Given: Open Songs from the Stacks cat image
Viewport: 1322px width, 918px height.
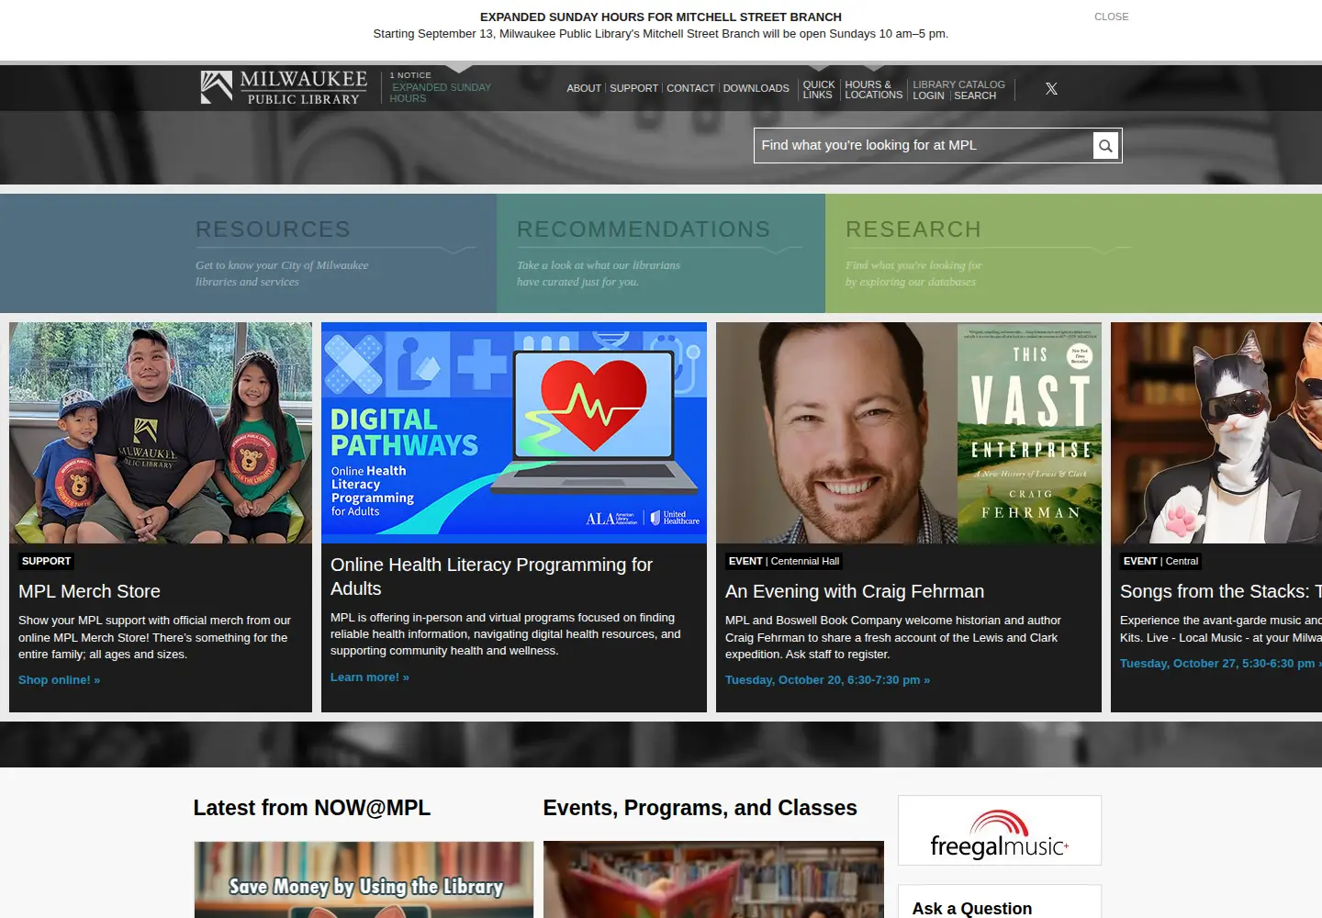Looking at the screenshot, I should [x=1216, y=432].
